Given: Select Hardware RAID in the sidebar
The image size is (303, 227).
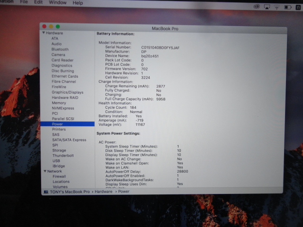Looking at the screenshot, I should pos(65,97).
